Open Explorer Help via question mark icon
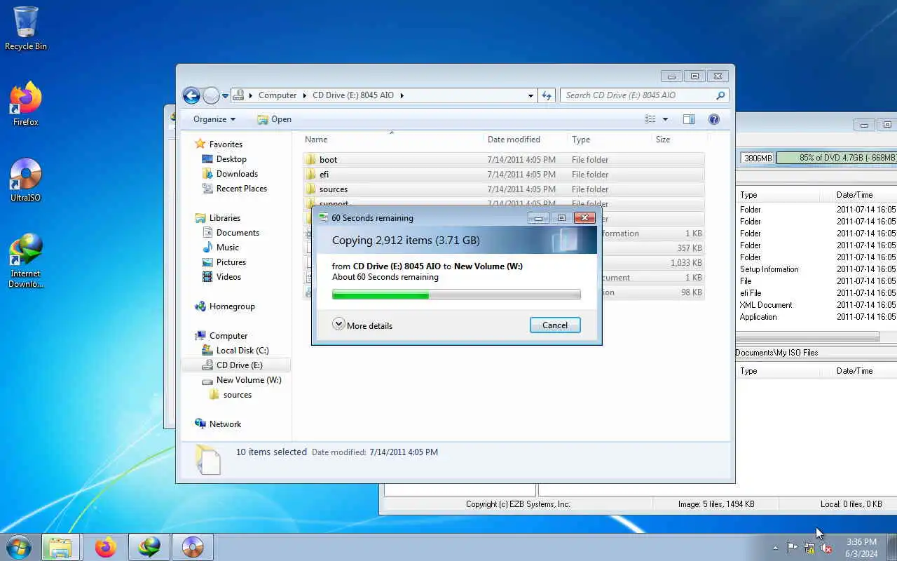The height and width of the screenshot is (561, 897). pos(714,119)
